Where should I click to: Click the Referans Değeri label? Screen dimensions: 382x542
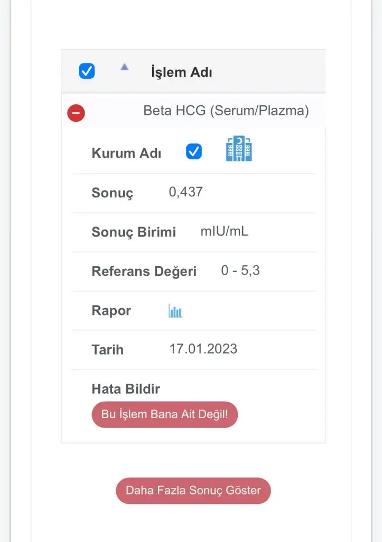[144, 272]
